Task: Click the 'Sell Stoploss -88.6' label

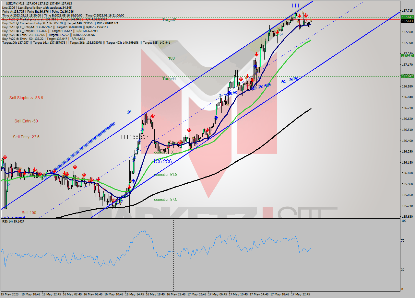Action: click(26, 97)
